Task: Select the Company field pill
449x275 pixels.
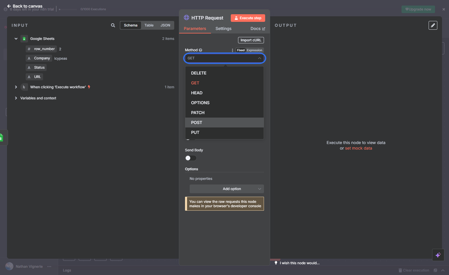Action: coord(39,58)
